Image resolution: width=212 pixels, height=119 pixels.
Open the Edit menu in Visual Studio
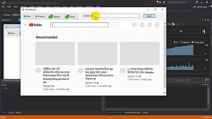click(x=9, y=7)
